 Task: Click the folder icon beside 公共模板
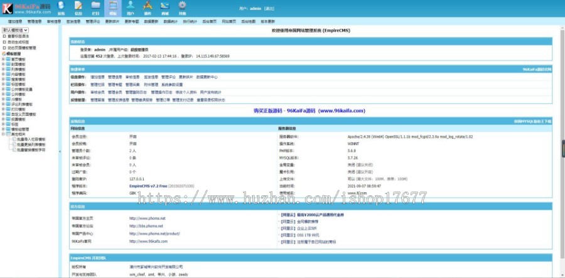pos(8,94)
